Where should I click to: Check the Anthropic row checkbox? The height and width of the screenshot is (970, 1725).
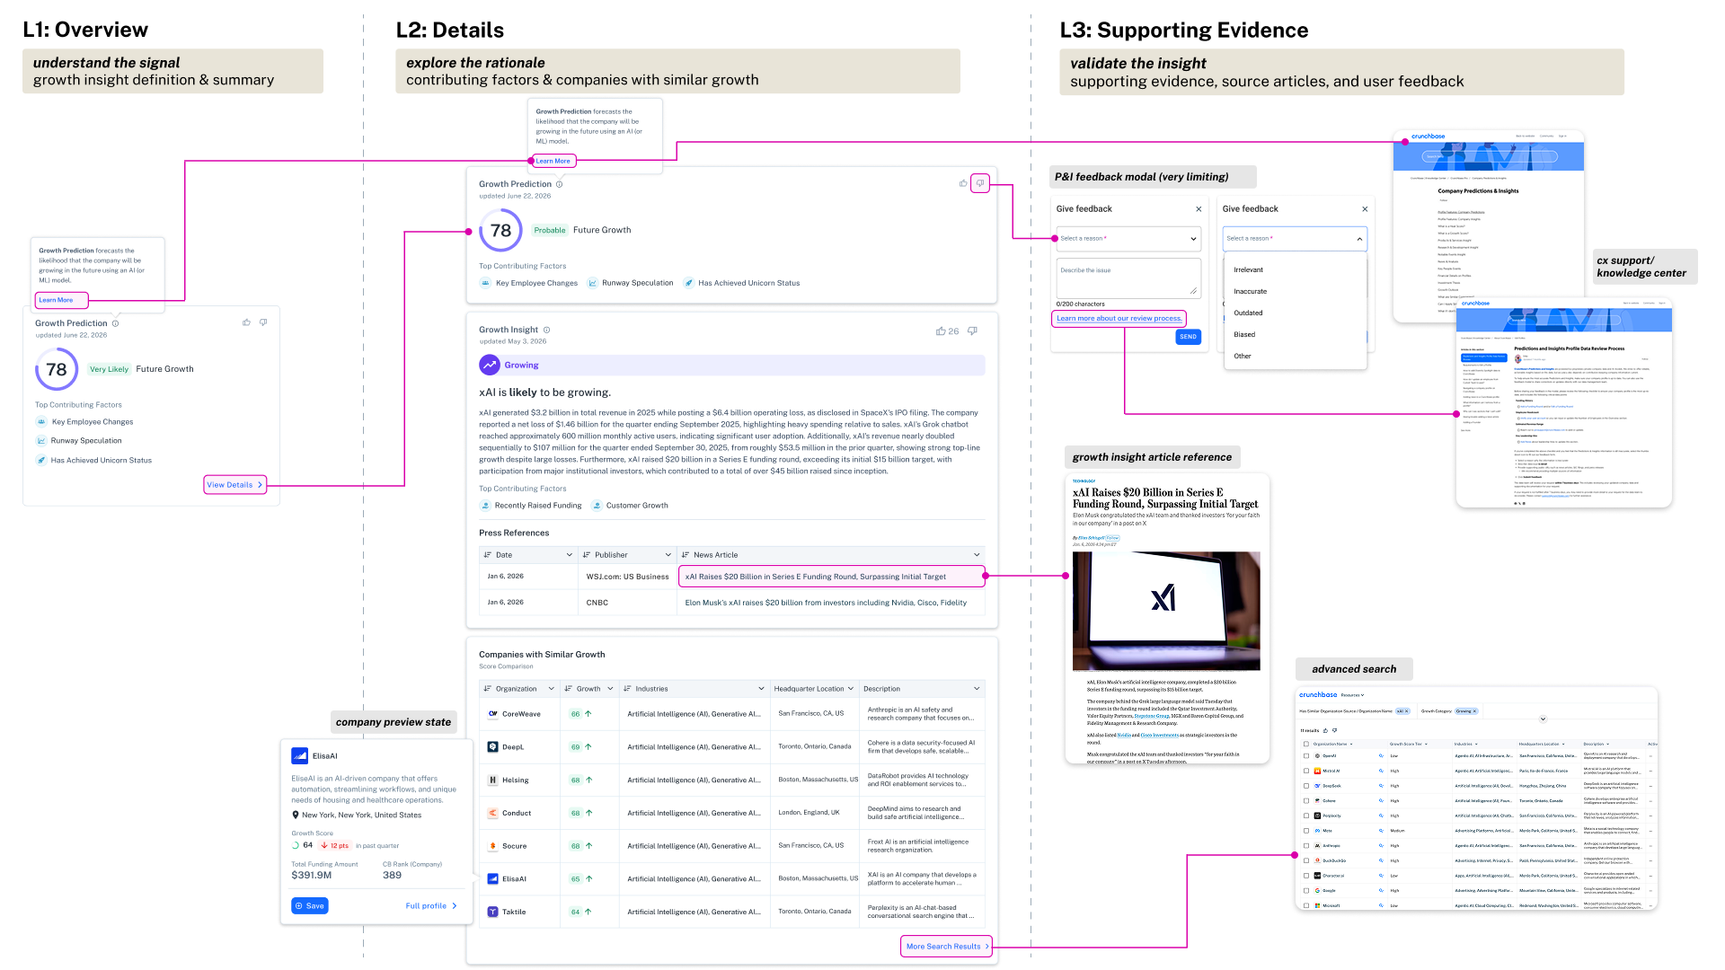[1306, 845]
